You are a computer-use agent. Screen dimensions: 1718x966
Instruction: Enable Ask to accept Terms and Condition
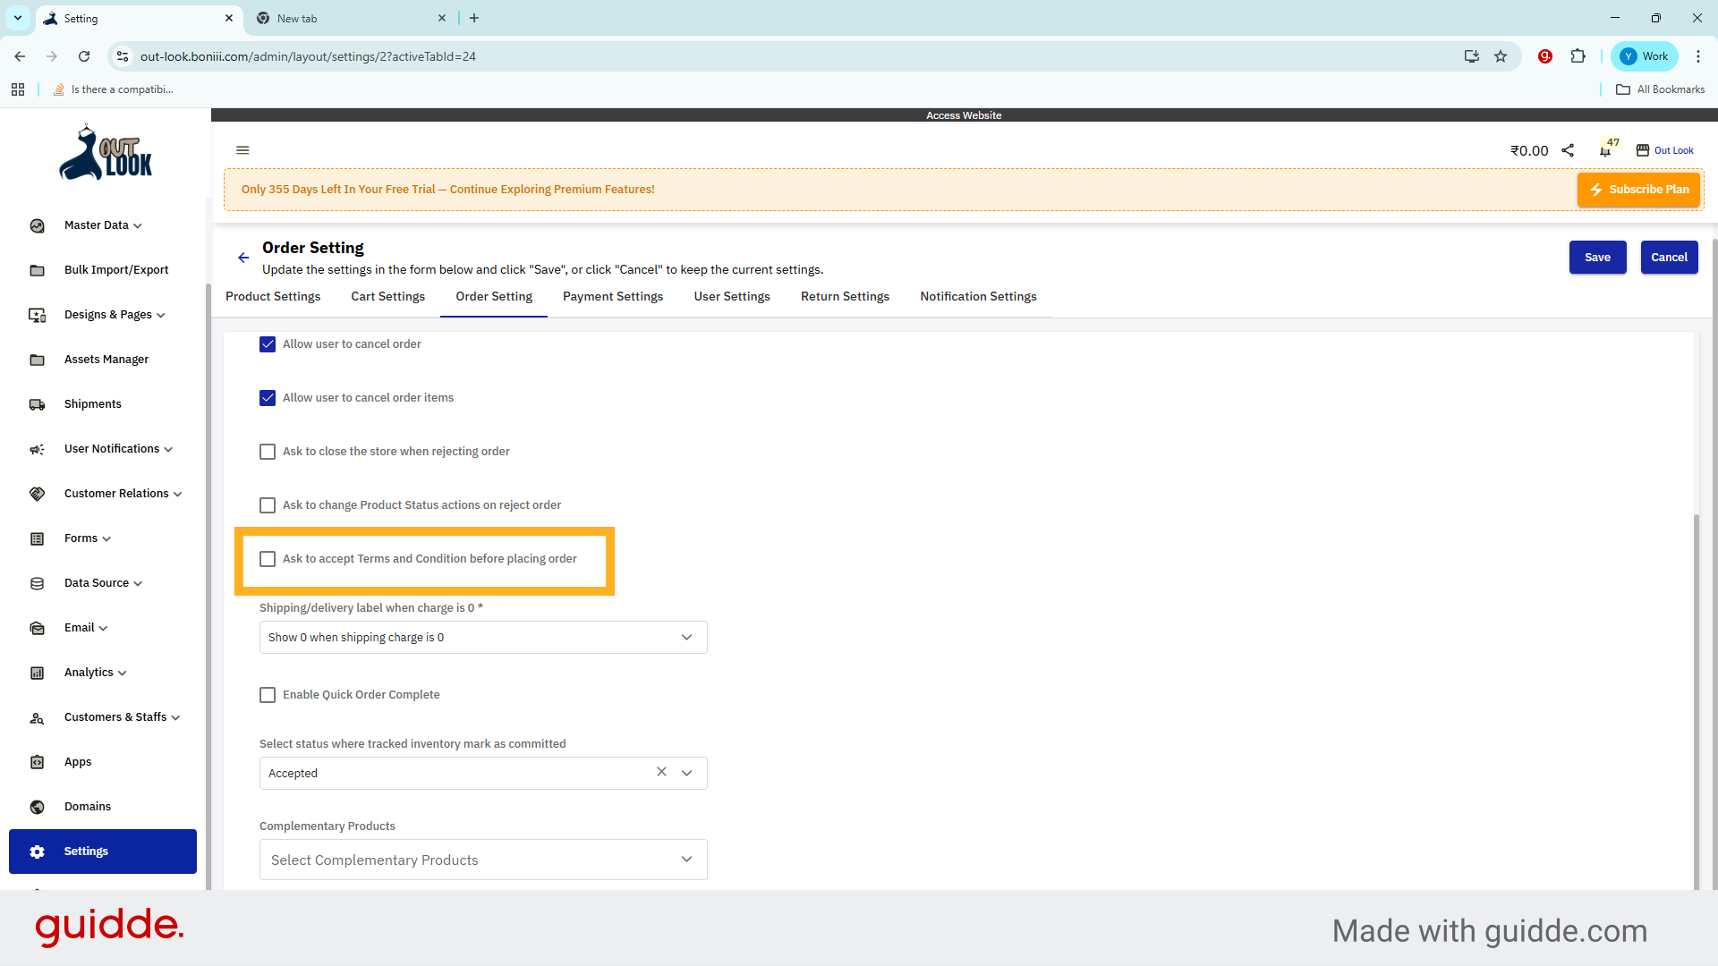[267, 558]
